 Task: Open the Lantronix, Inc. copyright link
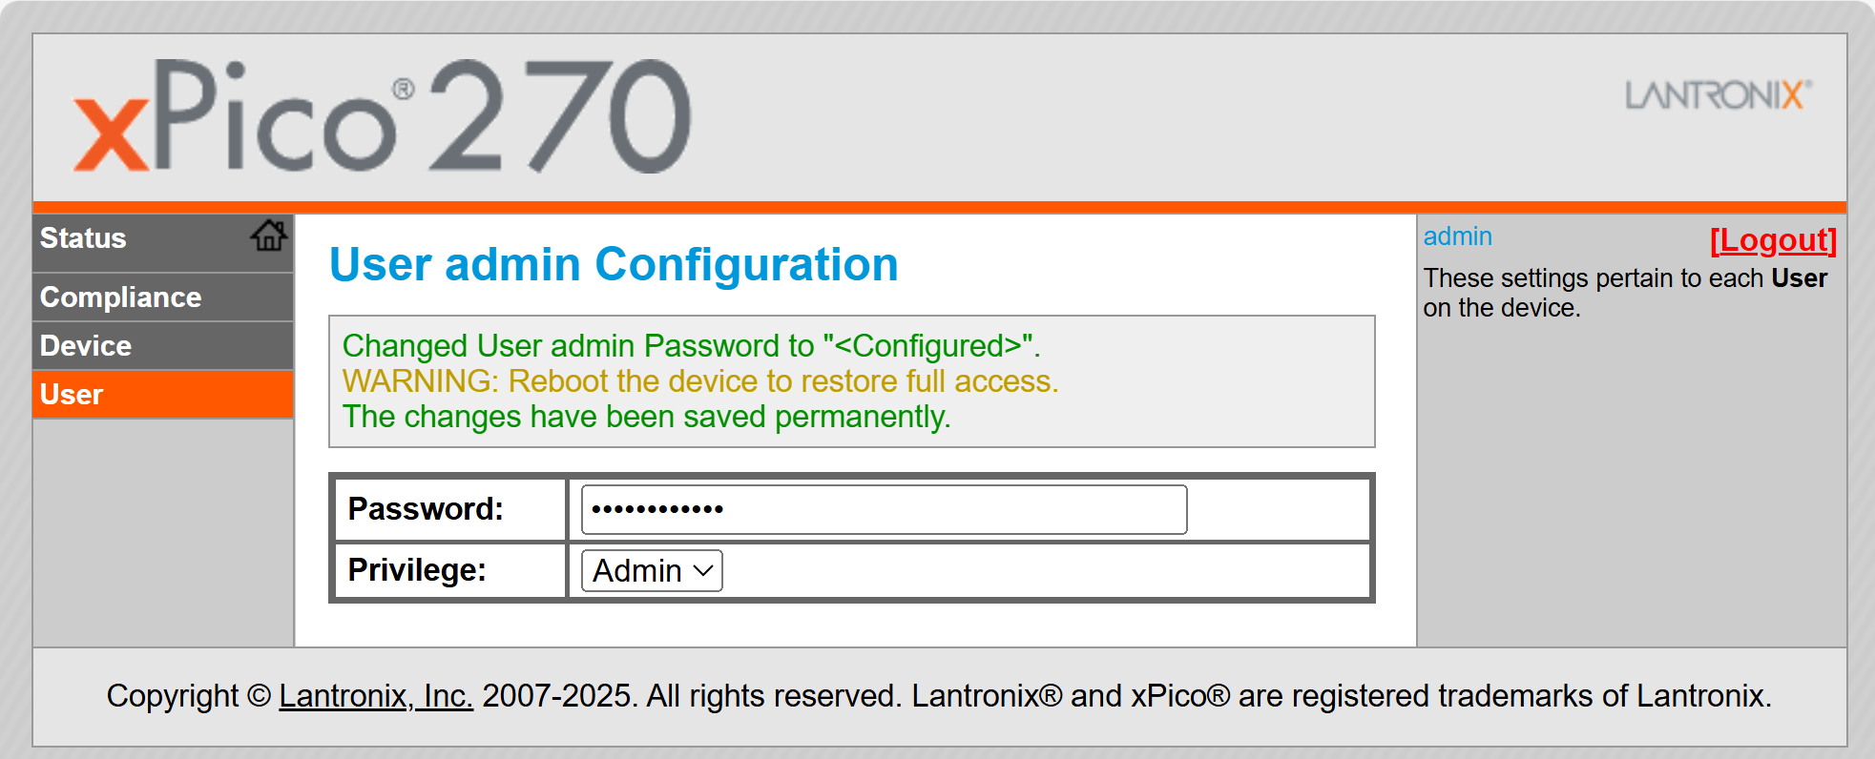[375, 696]
